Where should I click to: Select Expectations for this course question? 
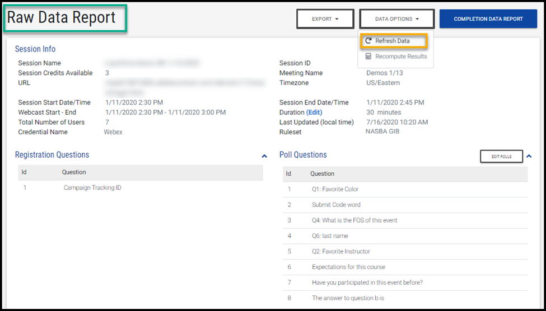pos(348,267)
